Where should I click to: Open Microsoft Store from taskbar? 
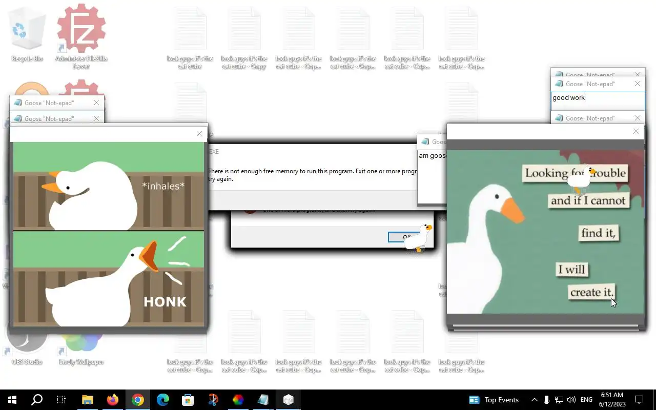pos(188,400)
